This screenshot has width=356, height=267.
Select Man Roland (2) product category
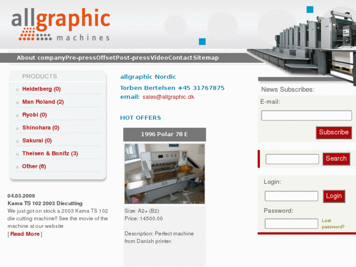point(43,102)
